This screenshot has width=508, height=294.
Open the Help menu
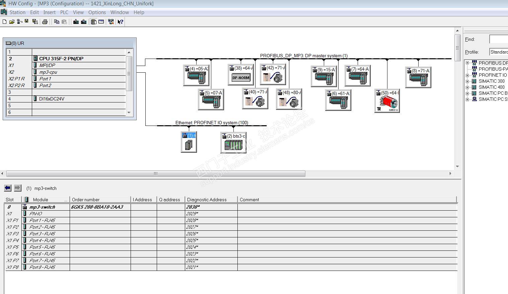tap(139, 12)
